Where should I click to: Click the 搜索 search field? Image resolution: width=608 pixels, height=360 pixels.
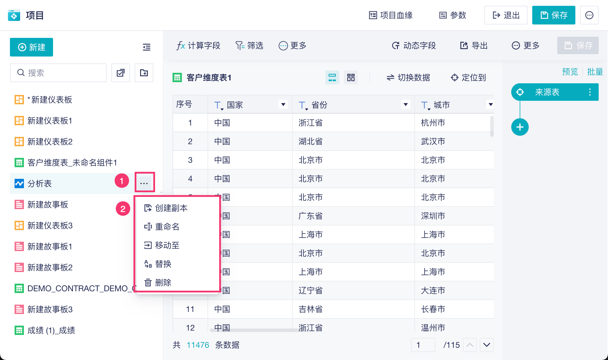(x=58, y=73)
